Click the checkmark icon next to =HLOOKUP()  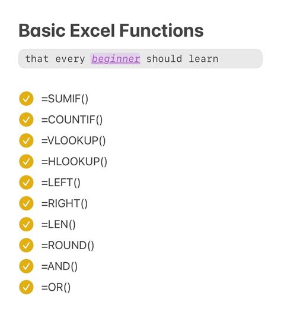click(x=26, y=161)
